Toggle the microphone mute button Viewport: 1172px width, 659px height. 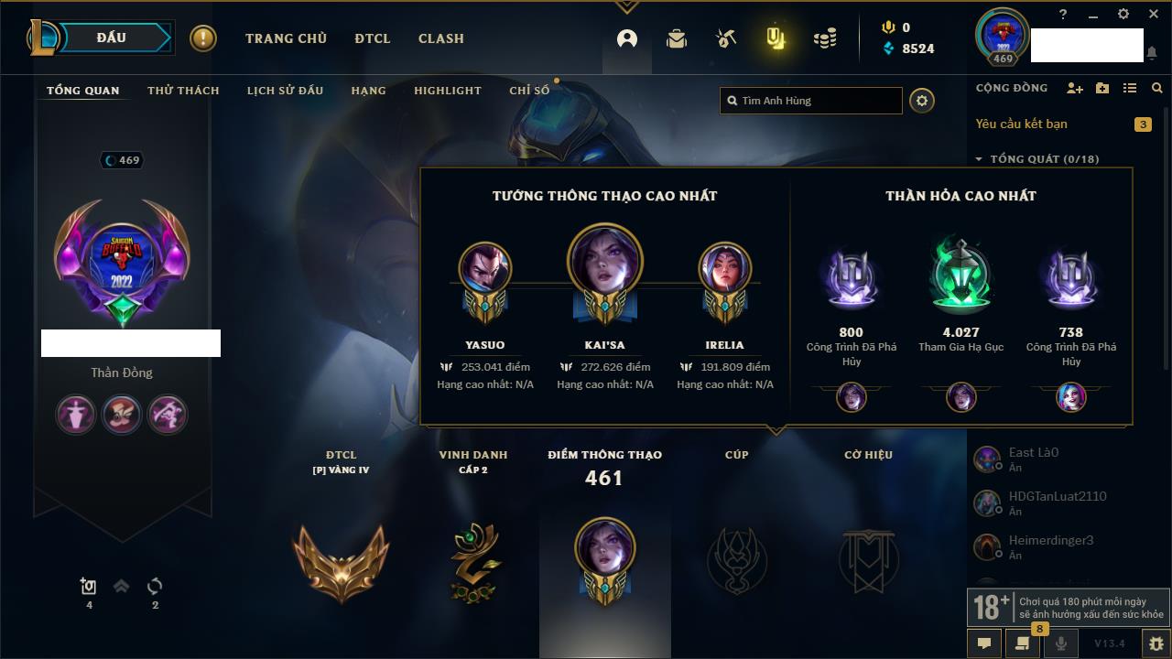click(1061, 643)
